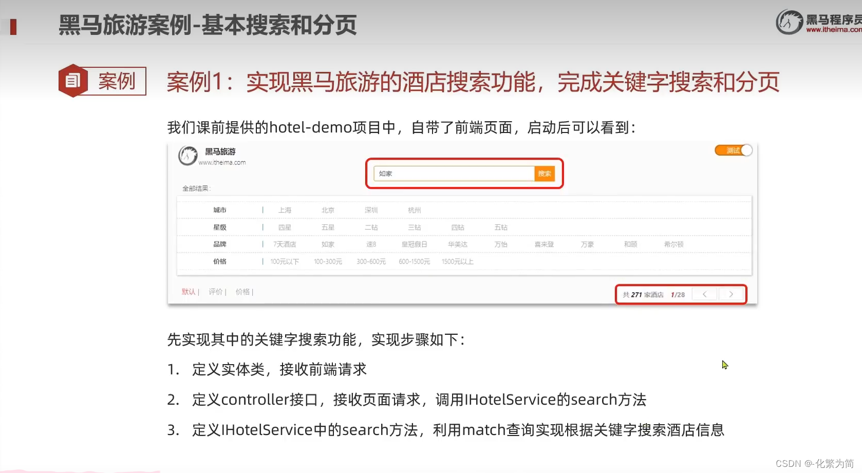This screenshot has height=473, width=862.
Task: Select the 万怡 brand filter
Action: pos(500,244)
